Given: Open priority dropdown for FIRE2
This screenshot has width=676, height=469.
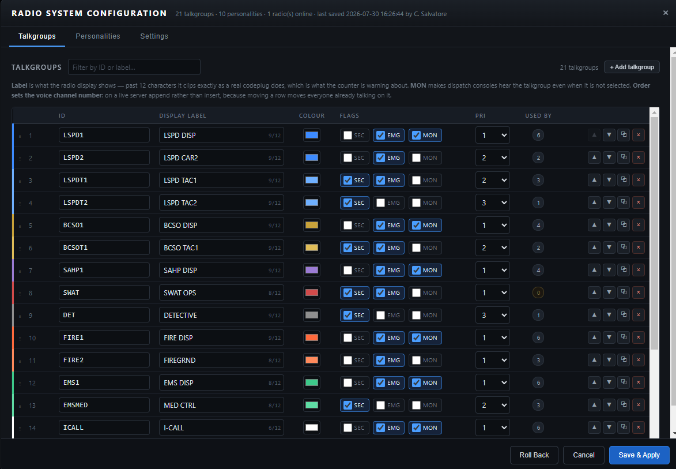Looking at the screenshot, I should [x=492, y=360].
